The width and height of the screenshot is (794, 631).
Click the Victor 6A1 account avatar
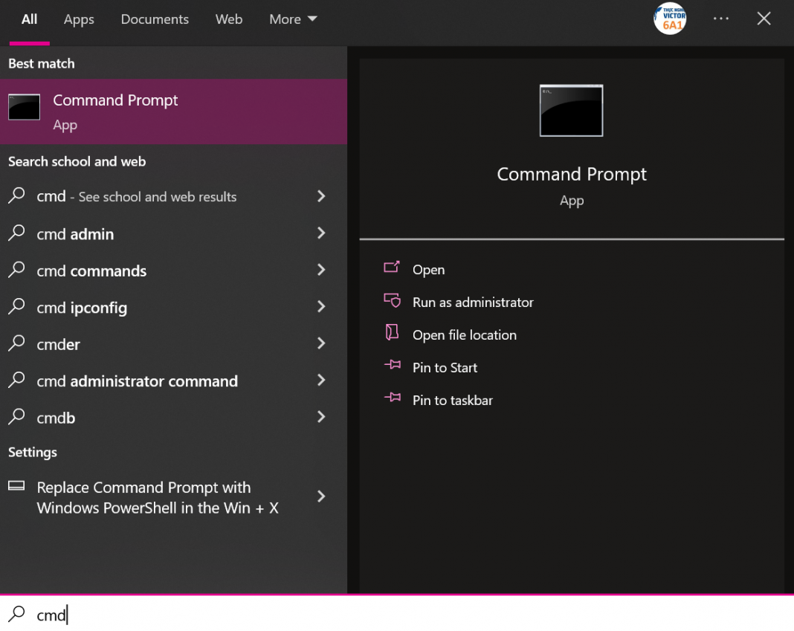[x=670, y=19]
